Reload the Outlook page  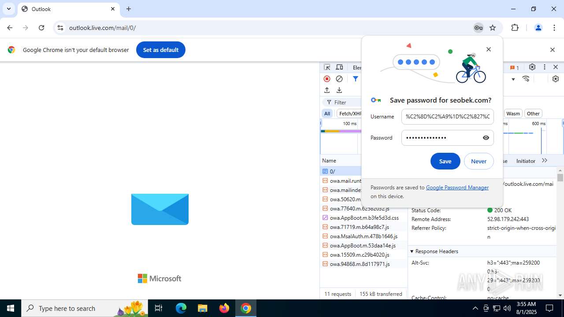click(41, 28)
